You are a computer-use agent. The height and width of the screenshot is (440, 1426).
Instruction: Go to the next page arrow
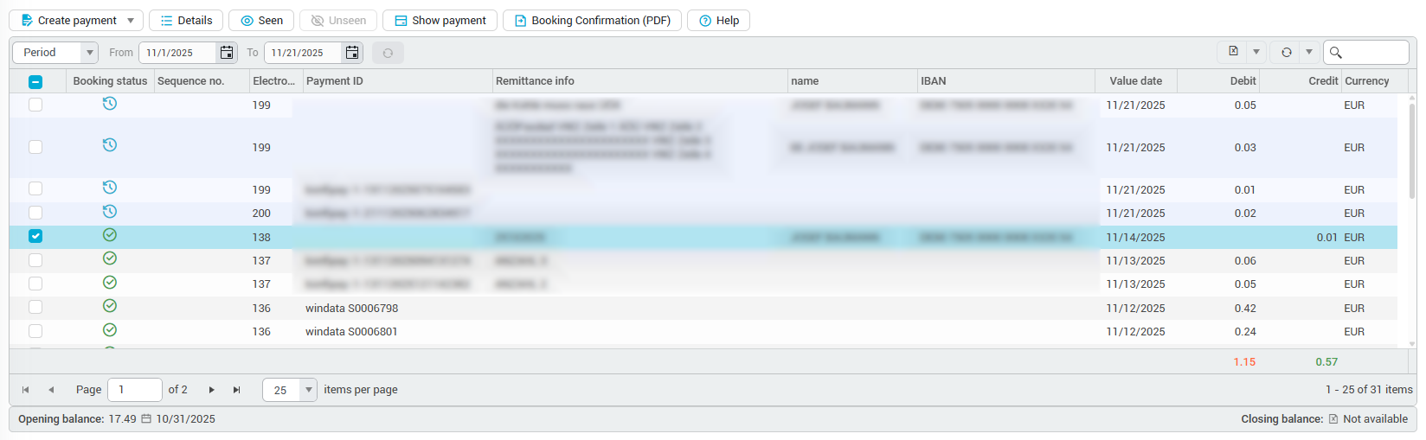211,390
